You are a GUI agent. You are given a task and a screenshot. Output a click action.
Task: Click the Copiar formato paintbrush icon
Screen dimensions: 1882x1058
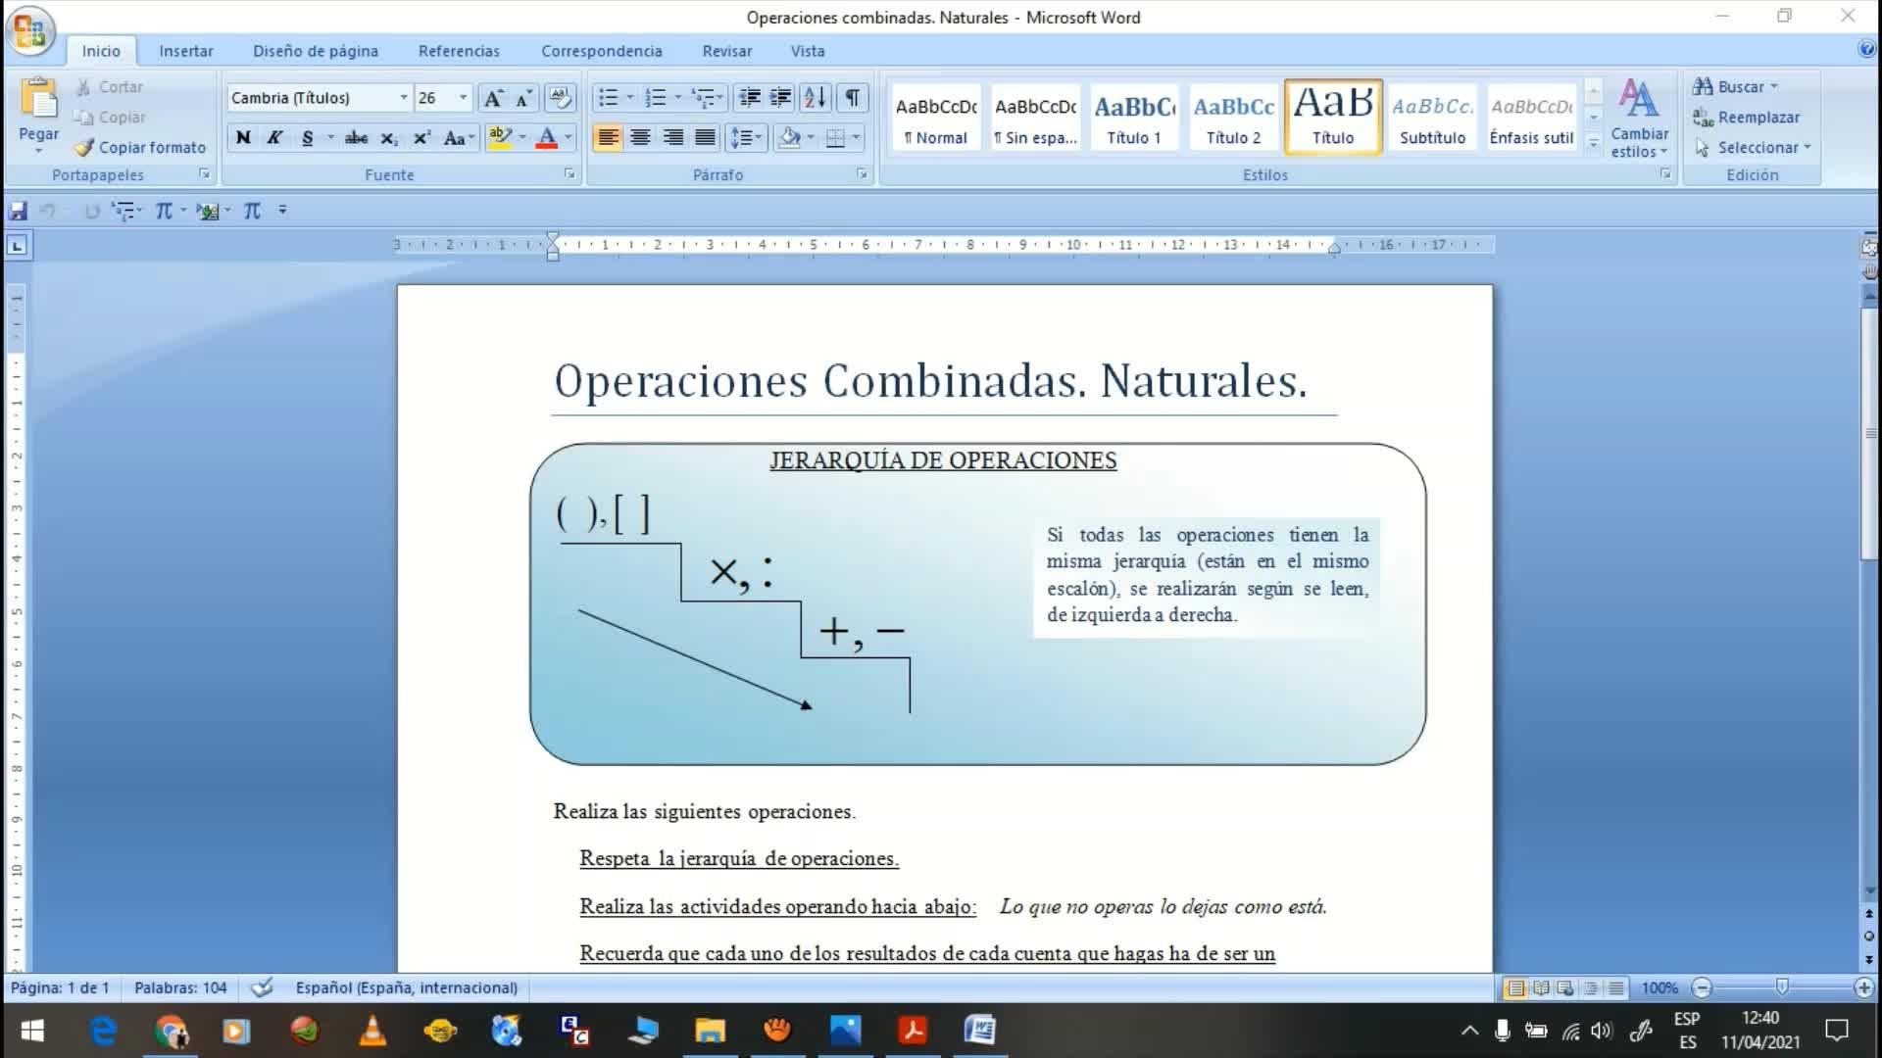click(84, 148)
